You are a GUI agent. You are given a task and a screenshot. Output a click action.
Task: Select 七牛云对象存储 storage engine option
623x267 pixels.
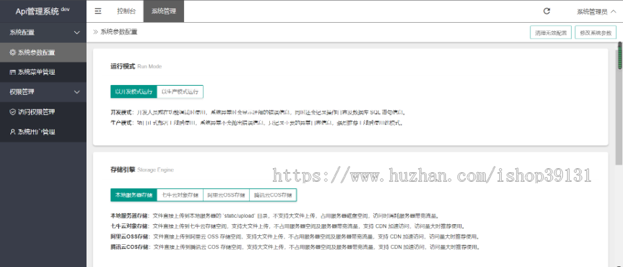(x=180, y=195)
